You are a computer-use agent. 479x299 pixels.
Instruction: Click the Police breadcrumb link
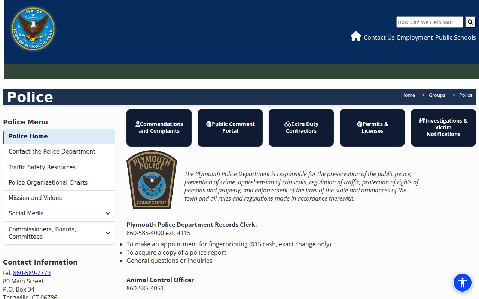click(x=466, y=95)
